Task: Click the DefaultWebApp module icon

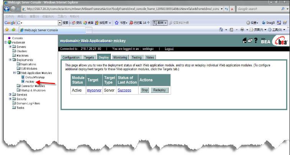Action: [23, 77]
